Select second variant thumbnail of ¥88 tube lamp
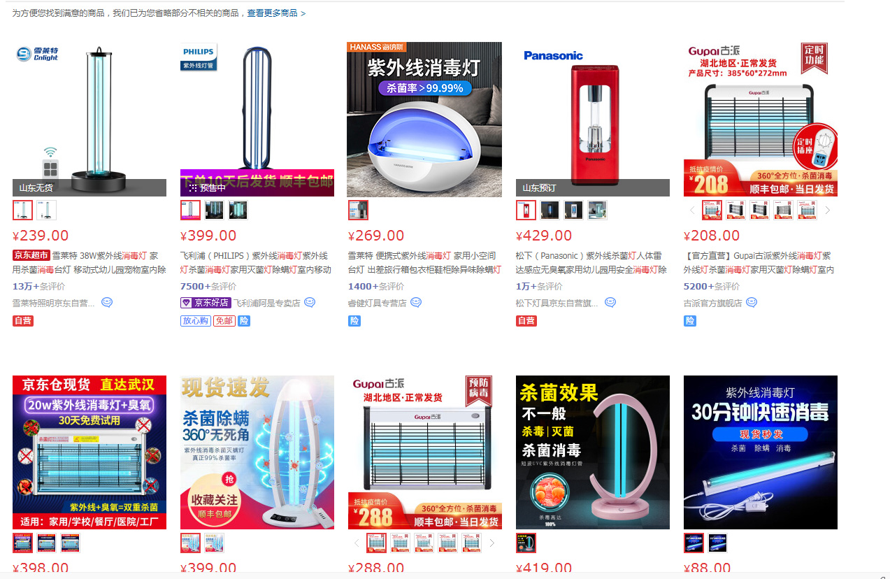The height and width of the screenshot is (579, 890). pos(717,543)
